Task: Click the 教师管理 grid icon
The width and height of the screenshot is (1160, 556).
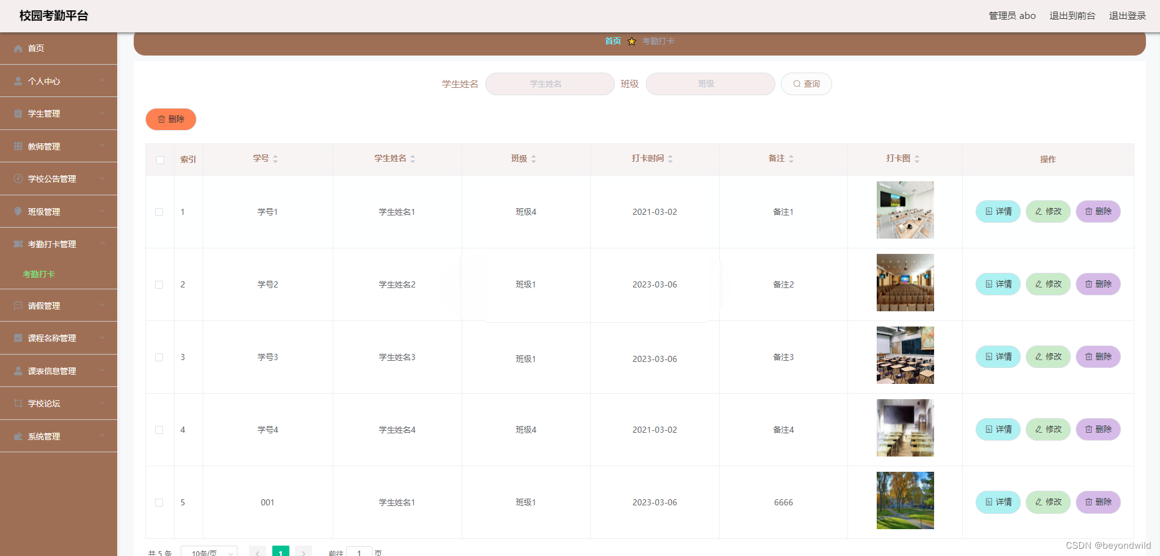Action: (18, 146)
